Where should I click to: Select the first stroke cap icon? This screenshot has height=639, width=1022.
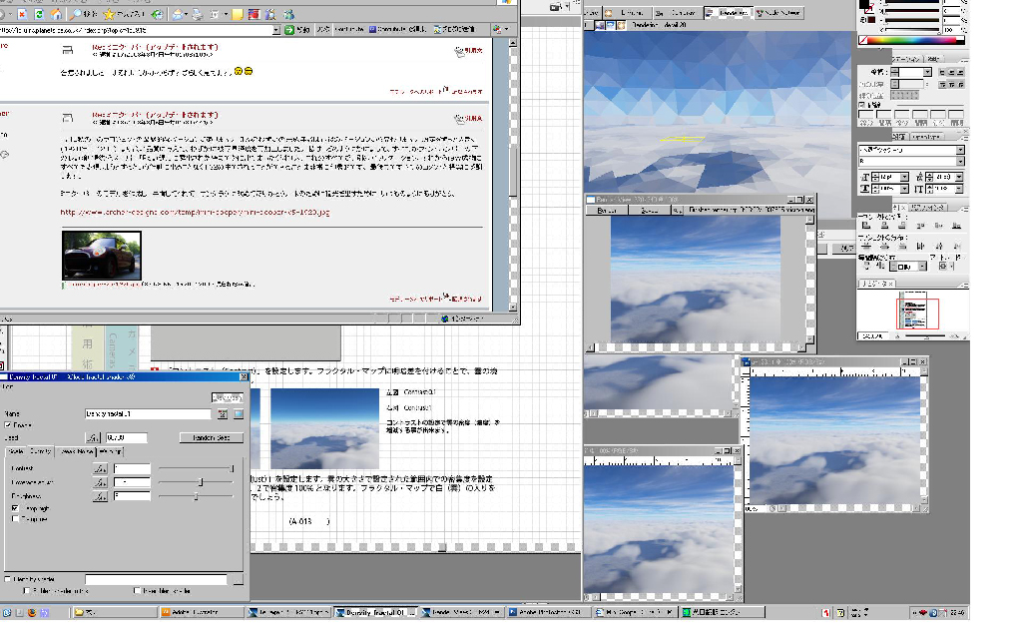(942, 72)
